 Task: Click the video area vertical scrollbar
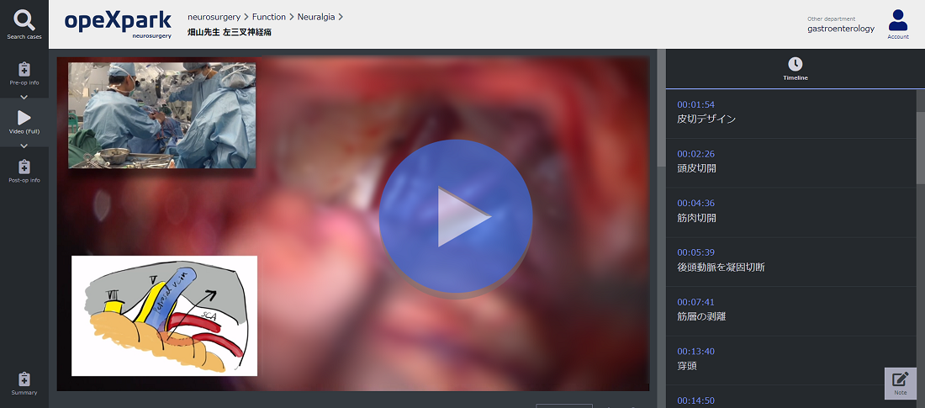pos(661,108)
